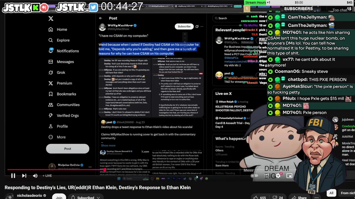Like the video thumbs-up 655
Image resolution: width=355 pixels, height=199 pixels.
(260, 198)
